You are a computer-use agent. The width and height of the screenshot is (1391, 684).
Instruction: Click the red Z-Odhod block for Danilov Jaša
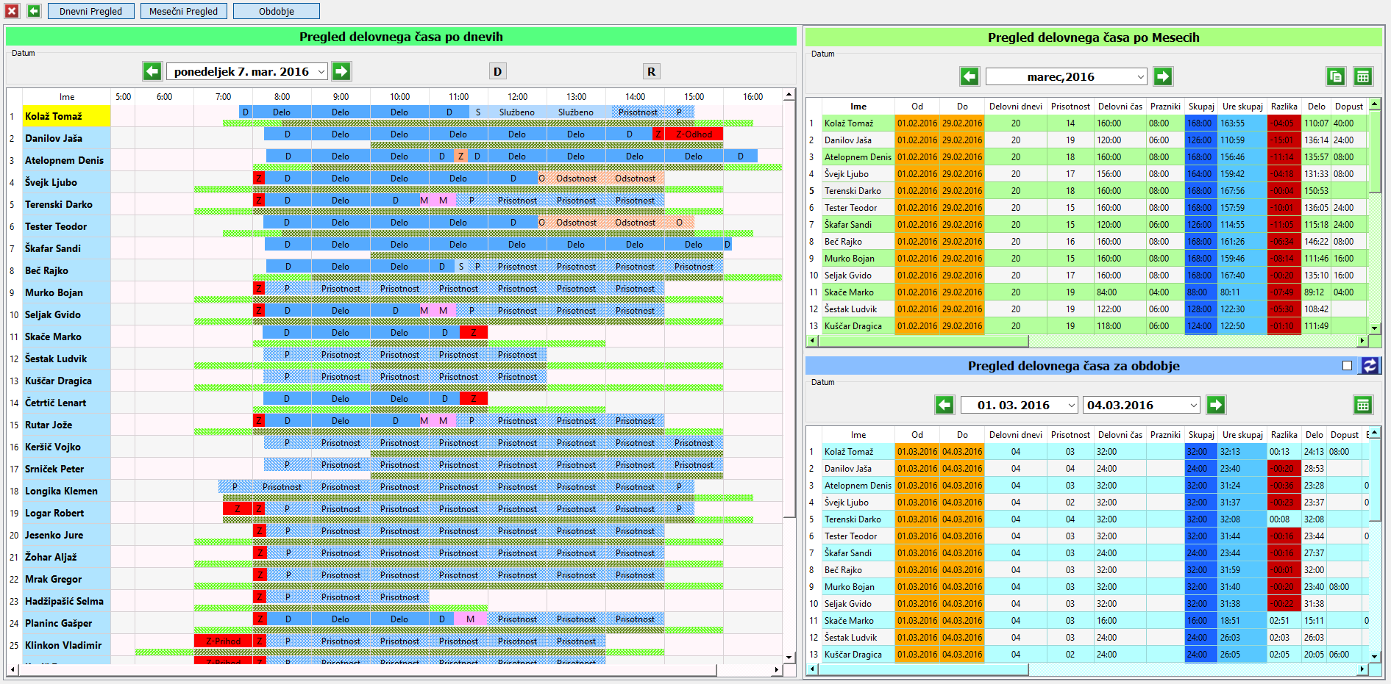(x=694, y=134)
